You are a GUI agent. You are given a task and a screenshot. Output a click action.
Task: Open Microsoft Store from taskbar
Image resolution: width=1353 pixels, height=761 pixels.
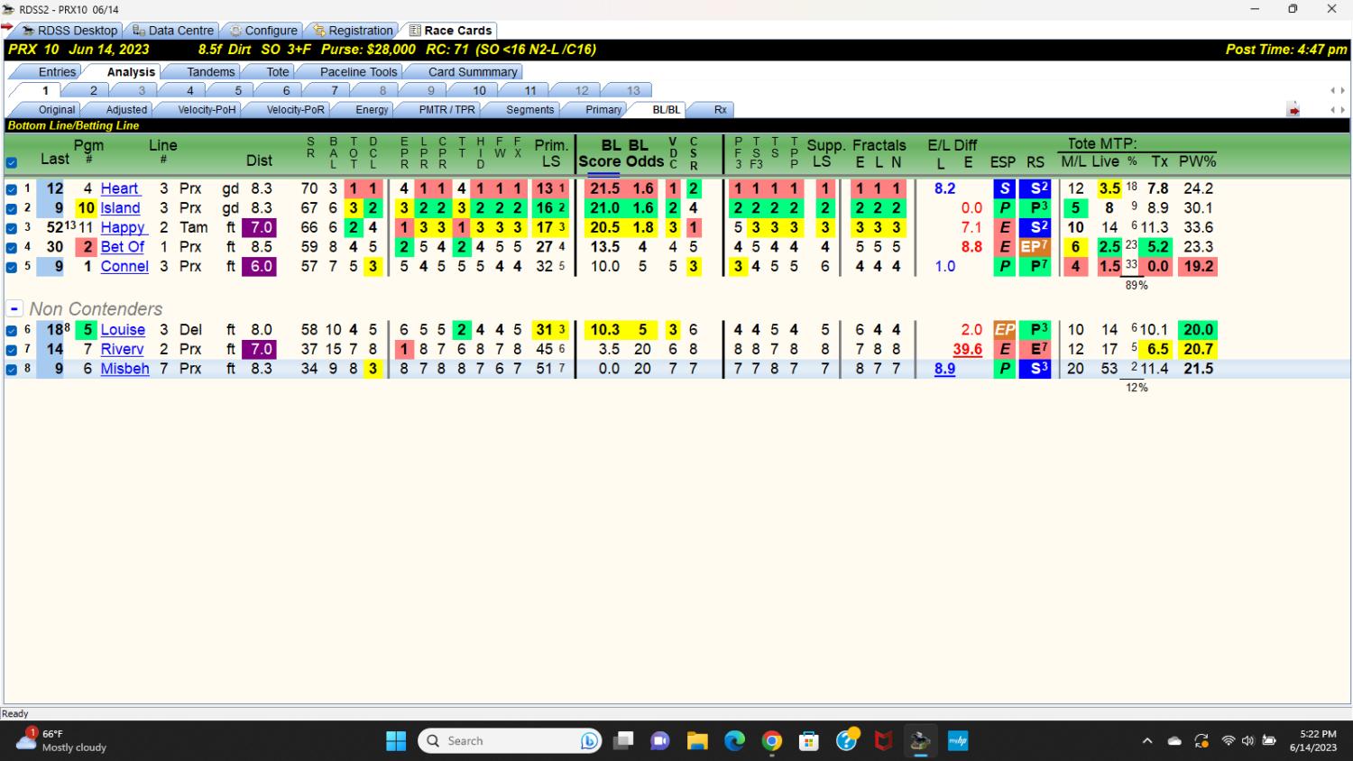pos(809,741)
